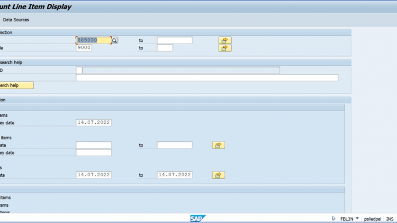Viewport: 397px width, 223px height.
Task: Open the Data Sources toolbar item
Action: pyautogui.click(x=16, y=20)
